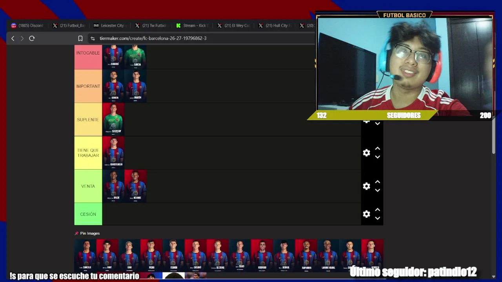The width and height of the screenshot is (502, 282).
Task: Open settings gear for TIENE QUE TRABAJAR row
Action: pyautogui.click(x=366, y=153)
